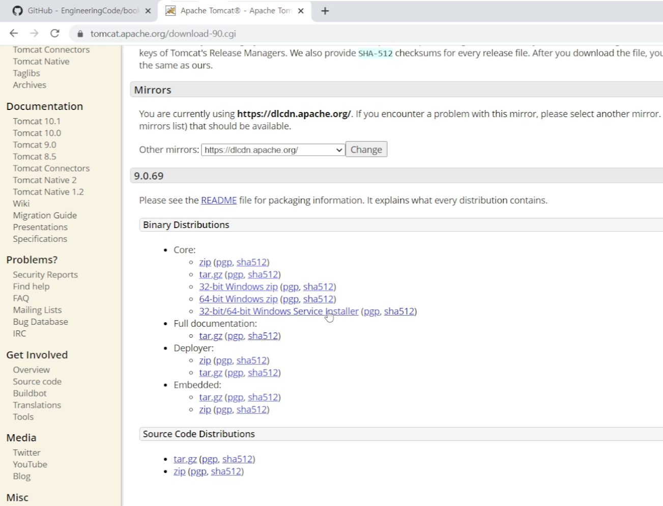This screenshot has height=506, width=663.
Task: Open sha512 checksum for 64-bit Windows zip
Action: click(319, 299)
